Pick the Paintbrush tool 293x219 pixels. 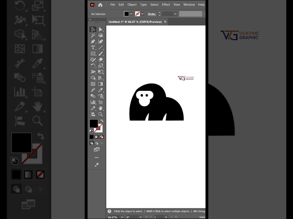pyautogui.click(x=101, y=54)
